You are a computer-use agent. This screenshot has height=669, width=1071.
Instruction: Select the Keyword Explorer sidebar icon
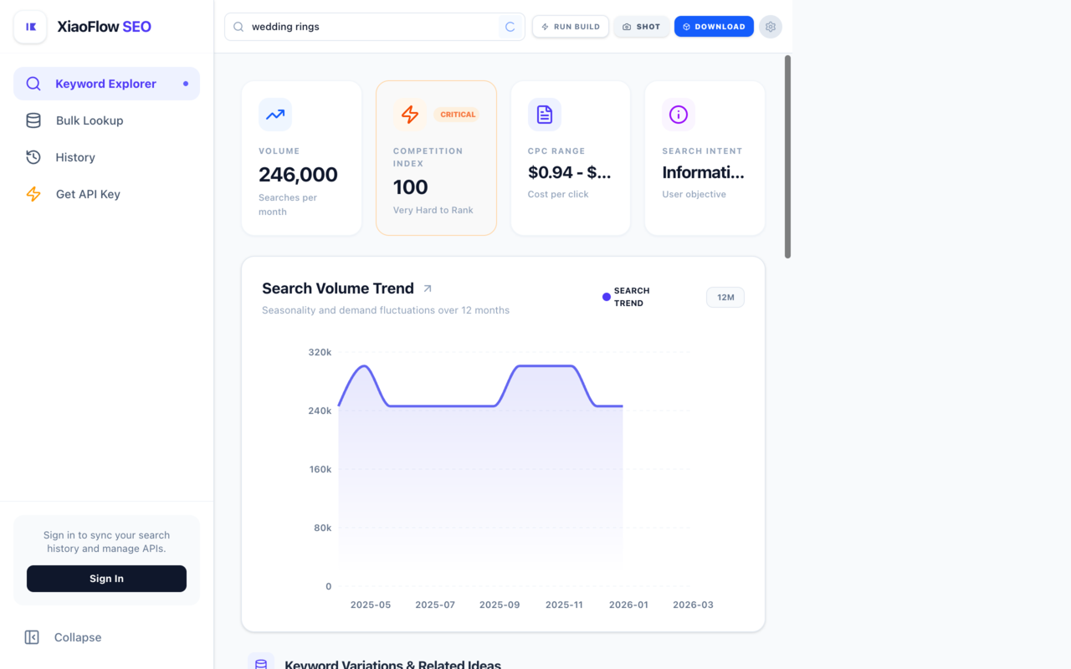(x=33, y=84)
